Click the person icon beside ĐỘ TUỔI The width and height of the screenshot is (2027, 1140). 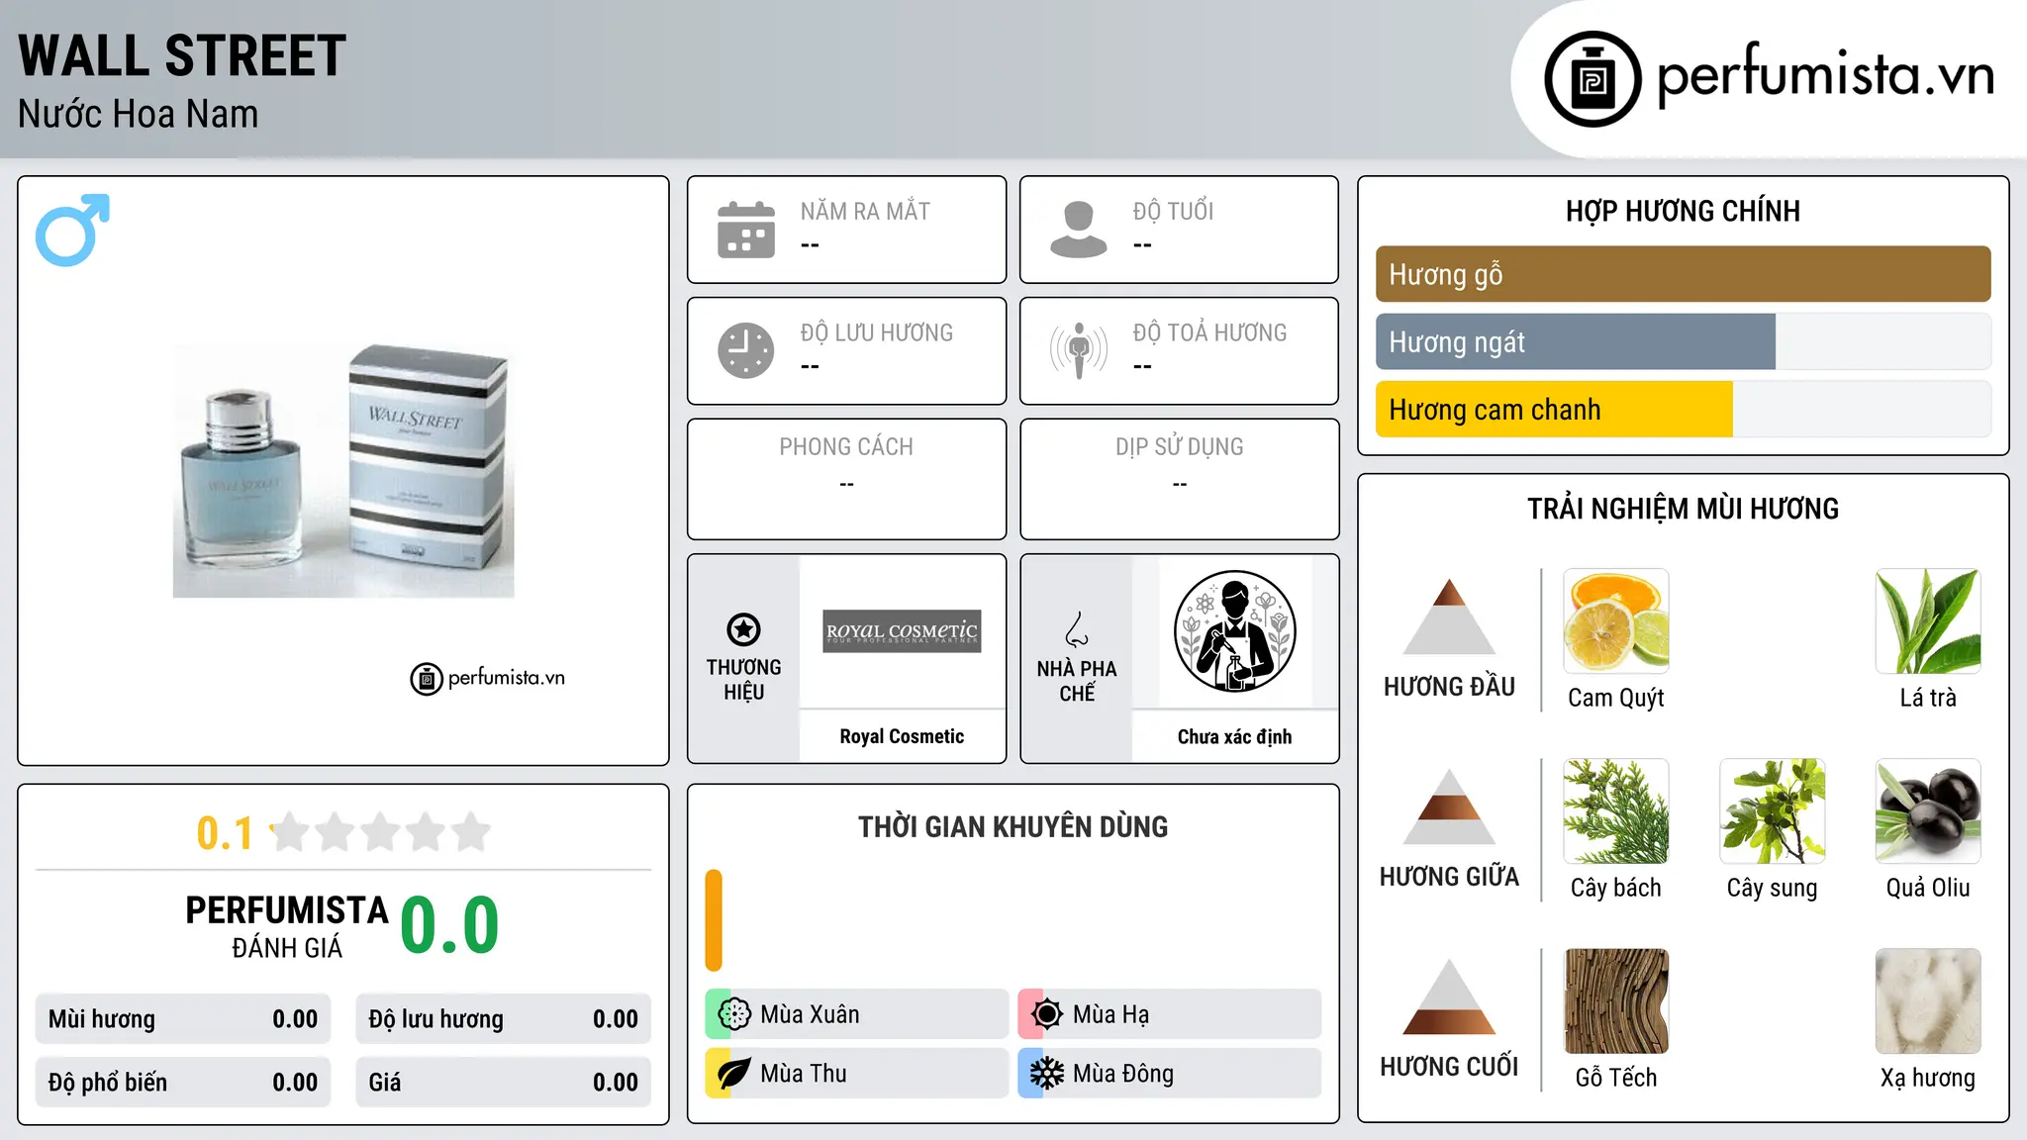pos(1079,230)
